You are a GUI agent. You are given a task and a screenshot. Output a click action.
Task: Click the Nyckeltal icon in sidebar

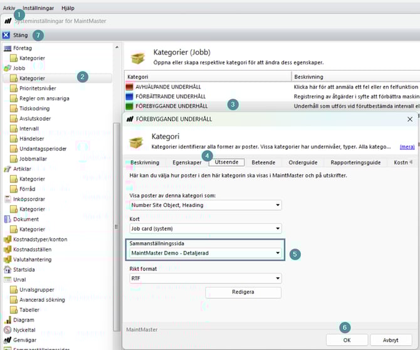8,329
